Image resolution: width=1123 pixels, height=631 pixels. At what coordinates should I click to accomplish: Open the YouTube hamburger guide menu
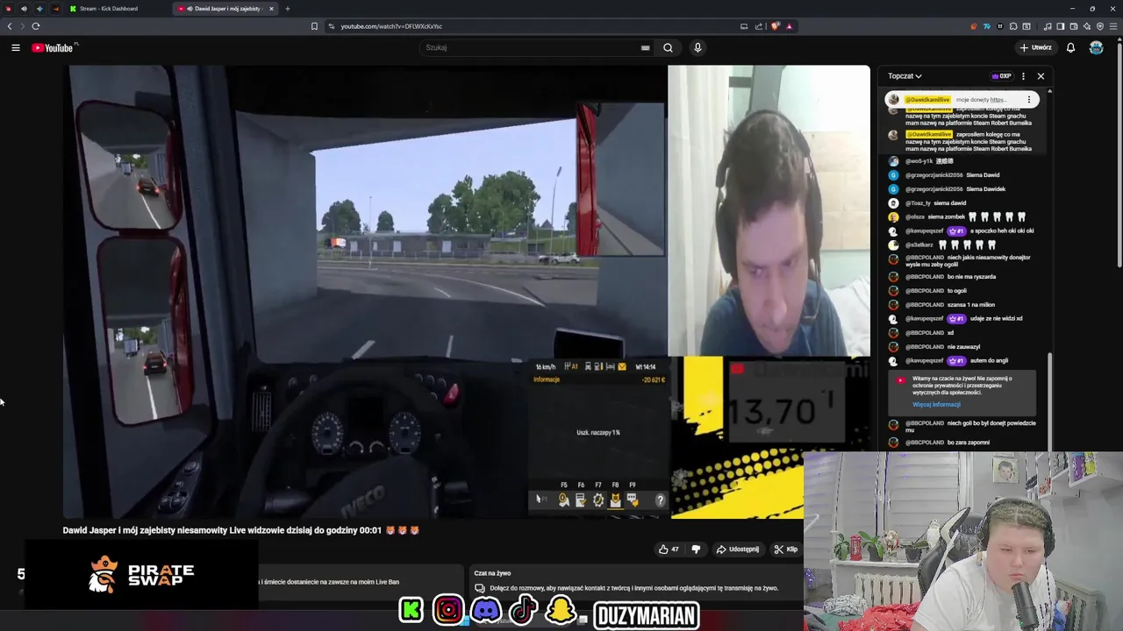pos(15,47)
